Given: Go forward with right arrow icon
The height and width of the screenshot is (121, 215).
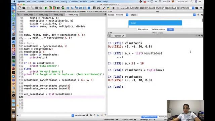Looking at the screenshot, I should point(118,8).
